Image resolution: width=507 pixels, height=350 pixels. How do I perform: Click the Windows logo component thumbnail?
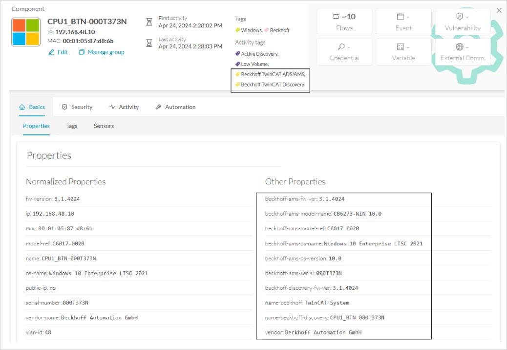pyautogui.click(x=26, y=32)
